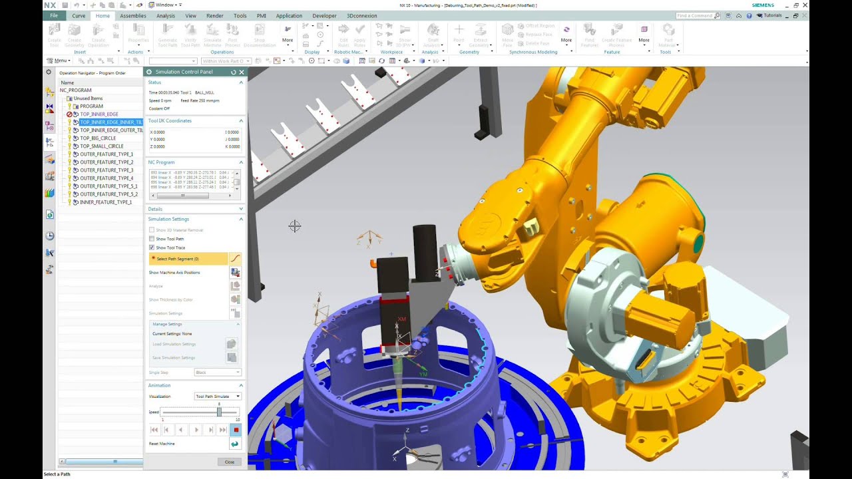Open the Single Step Block dropdown
The height and width of the screenshot is (479, 852).
pyautogui.click(x=218, y=373)
